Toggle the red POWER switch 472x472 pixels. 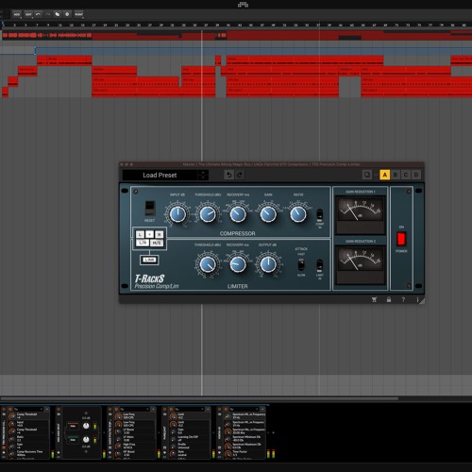click(x=401, y=239)
